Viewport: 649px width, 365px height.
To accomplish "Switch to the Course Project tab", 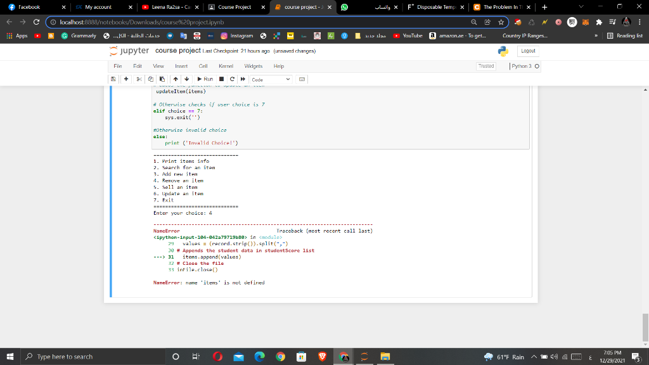I will pos(236,7).
